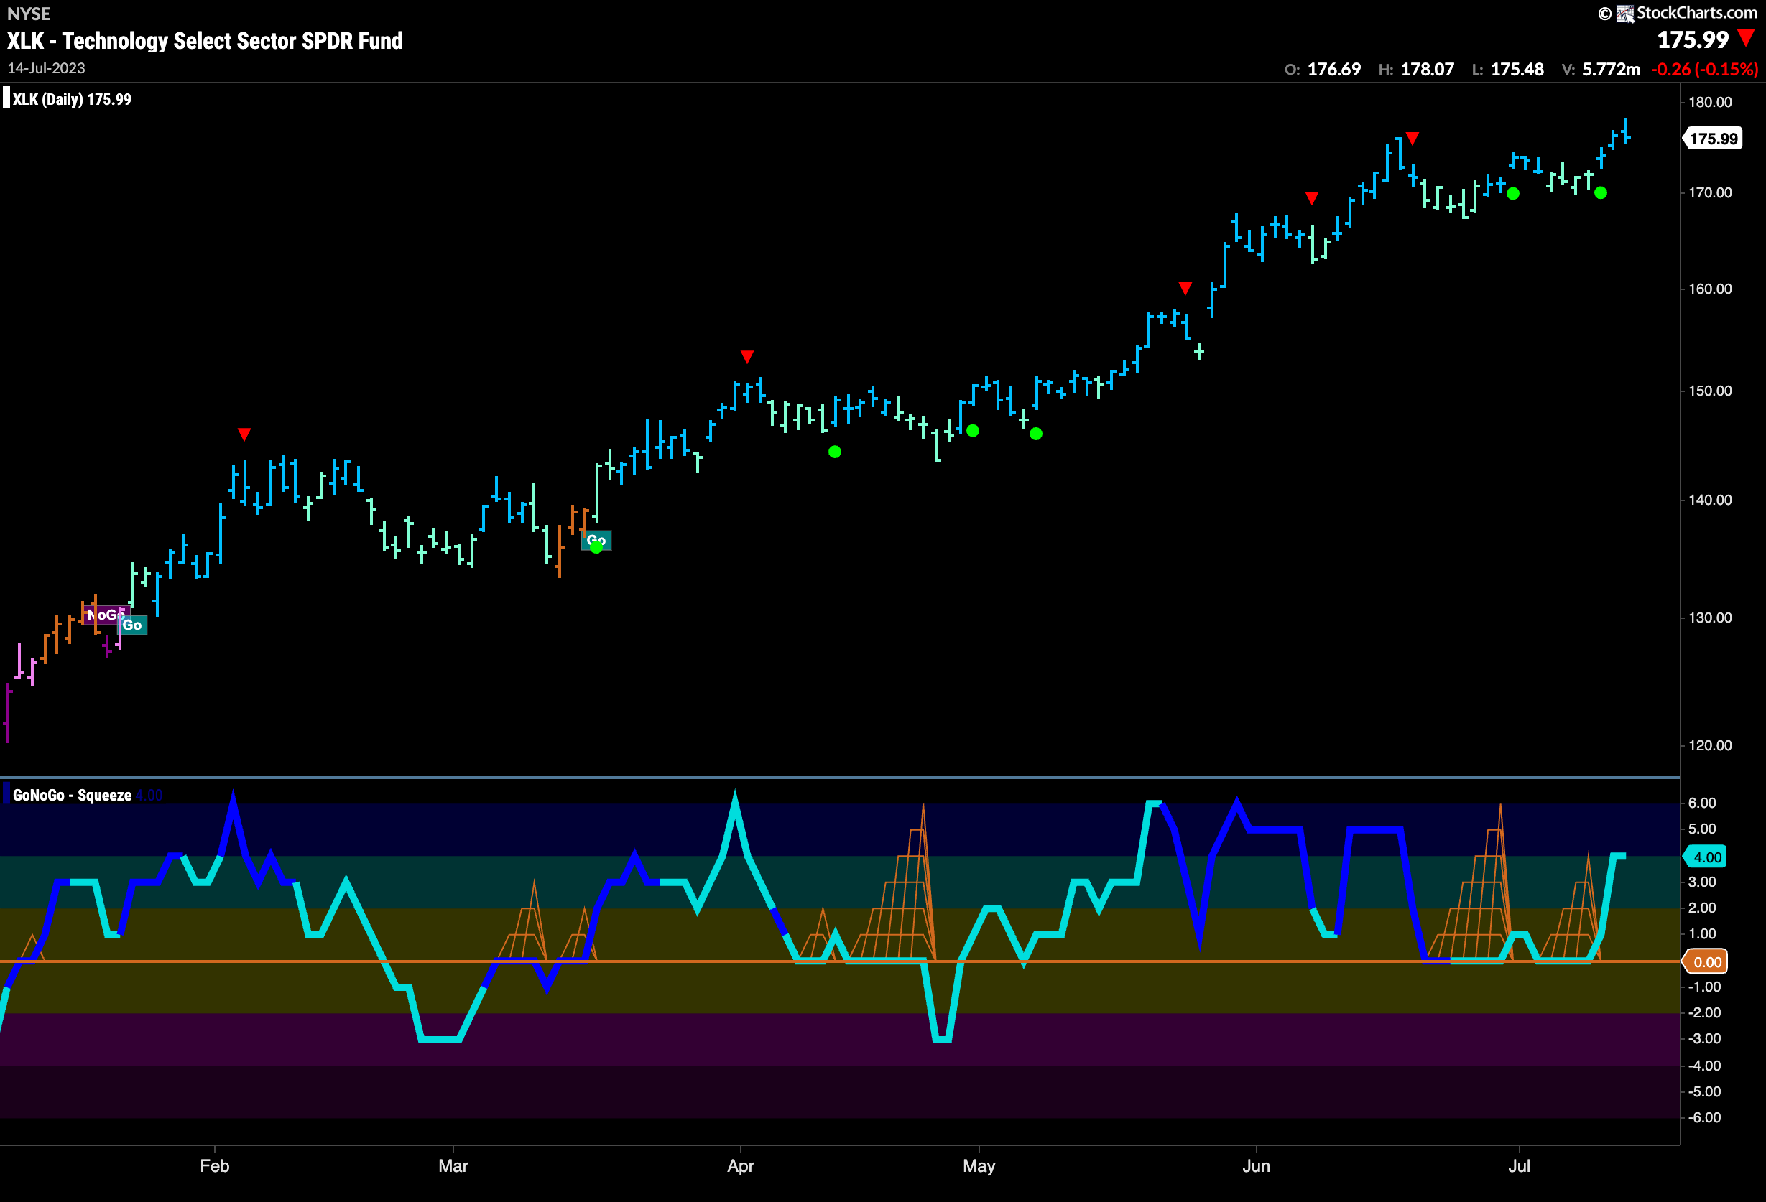Click the 160.00 price axis label
This screenshot has width=1766, height=1202.
click(1710, 289)
